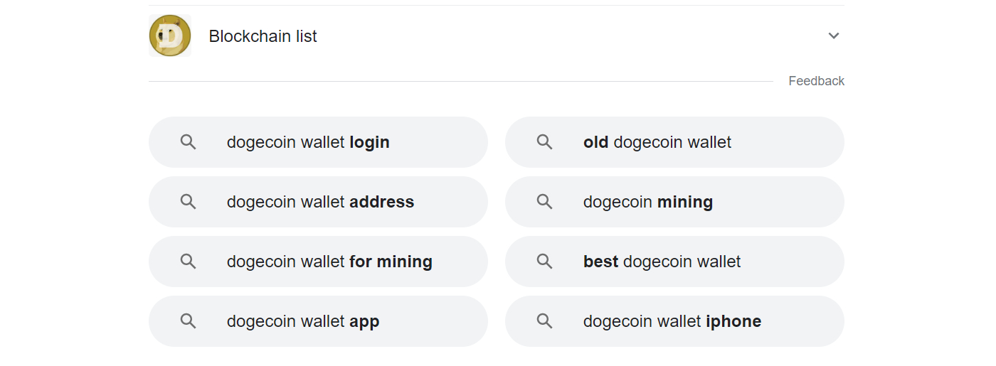Viewport: 996px width, 366px height.
Task: Click search icon beside best dogecoin wallet
Action: [x=544, y=262]
